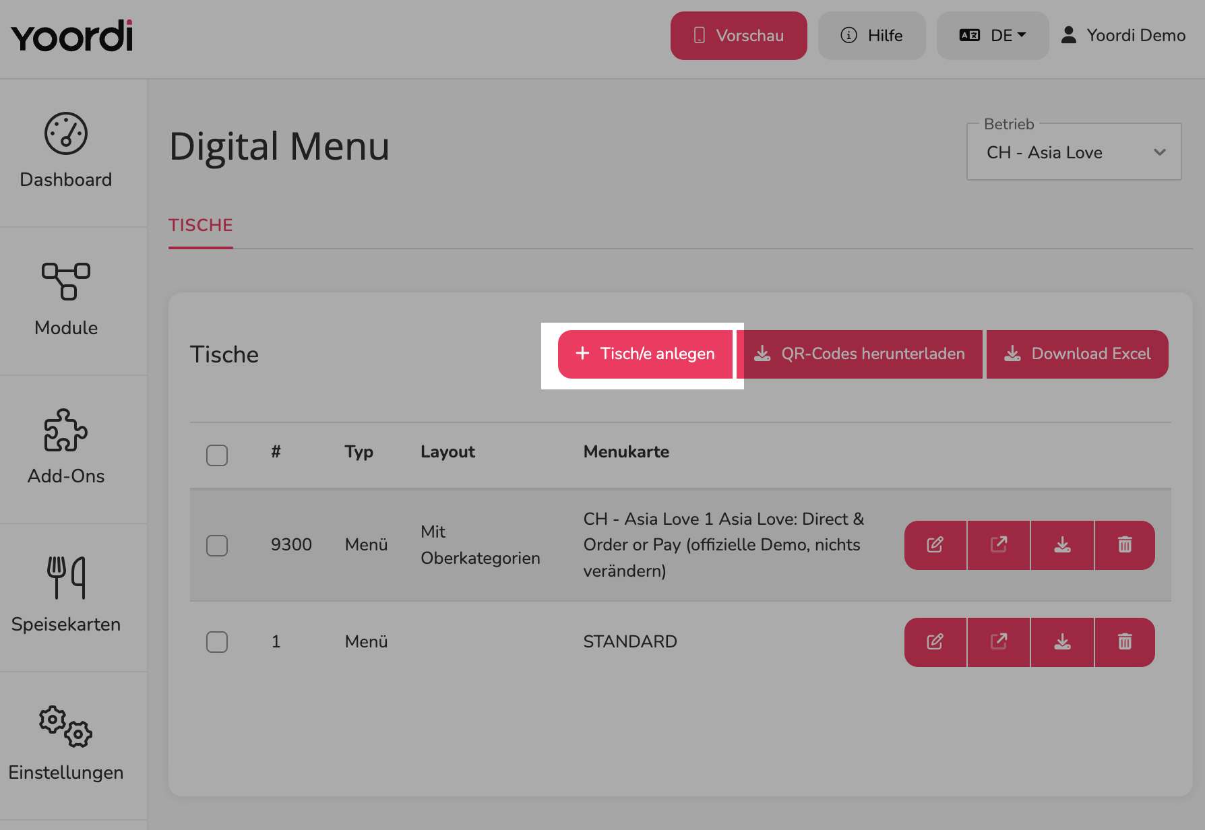Edit table 9300 with pencil icon
The image size is (1205, 830).
[x=935, y=545]
